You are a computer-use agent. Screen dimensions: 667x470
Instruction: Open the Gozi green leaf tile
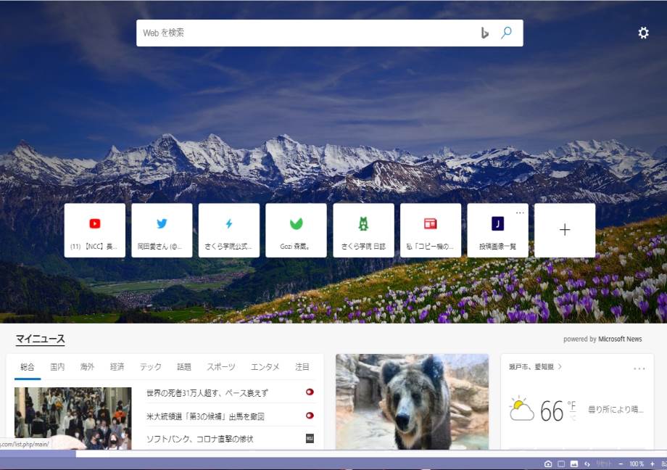(x=296, y=230)
